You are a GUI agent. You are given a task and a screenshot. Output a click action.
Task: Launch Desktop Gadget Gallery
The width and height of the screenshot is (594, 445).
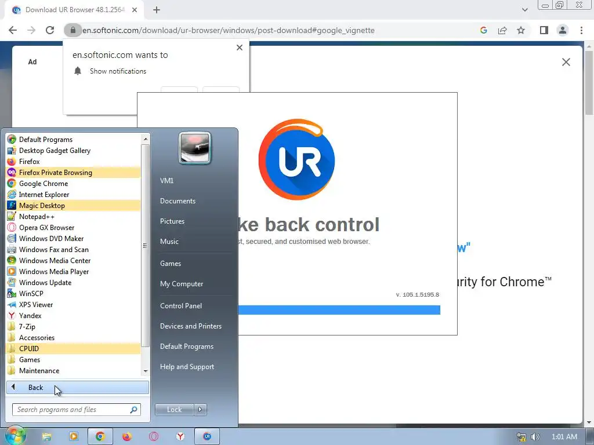click(x=74, y=151)
